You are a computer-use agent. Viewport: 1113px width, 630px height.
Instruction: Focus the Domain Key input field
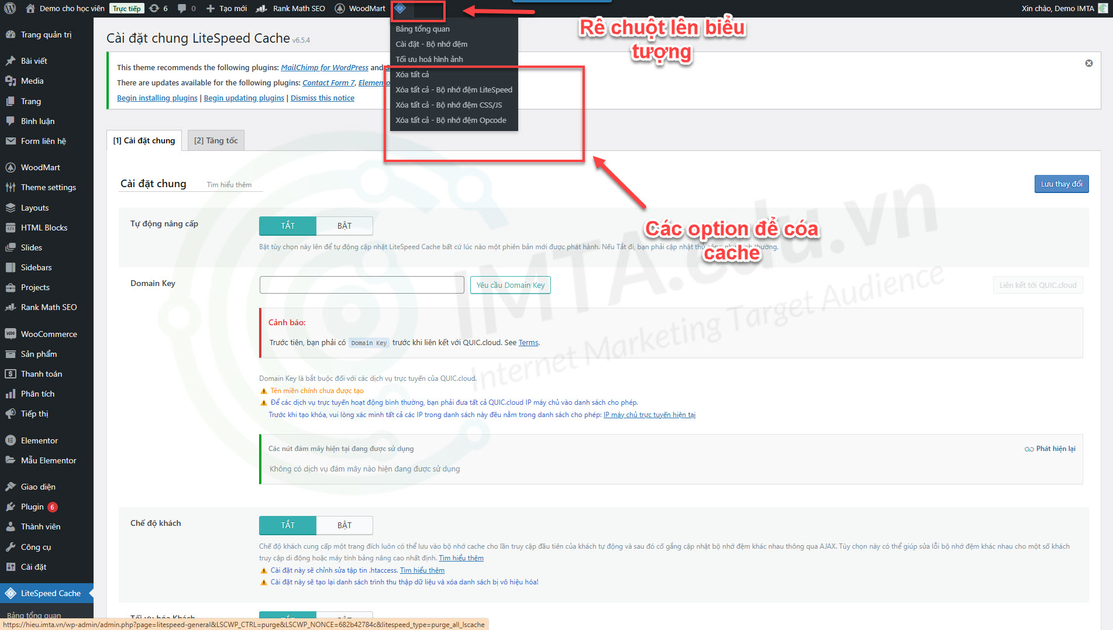362,285
